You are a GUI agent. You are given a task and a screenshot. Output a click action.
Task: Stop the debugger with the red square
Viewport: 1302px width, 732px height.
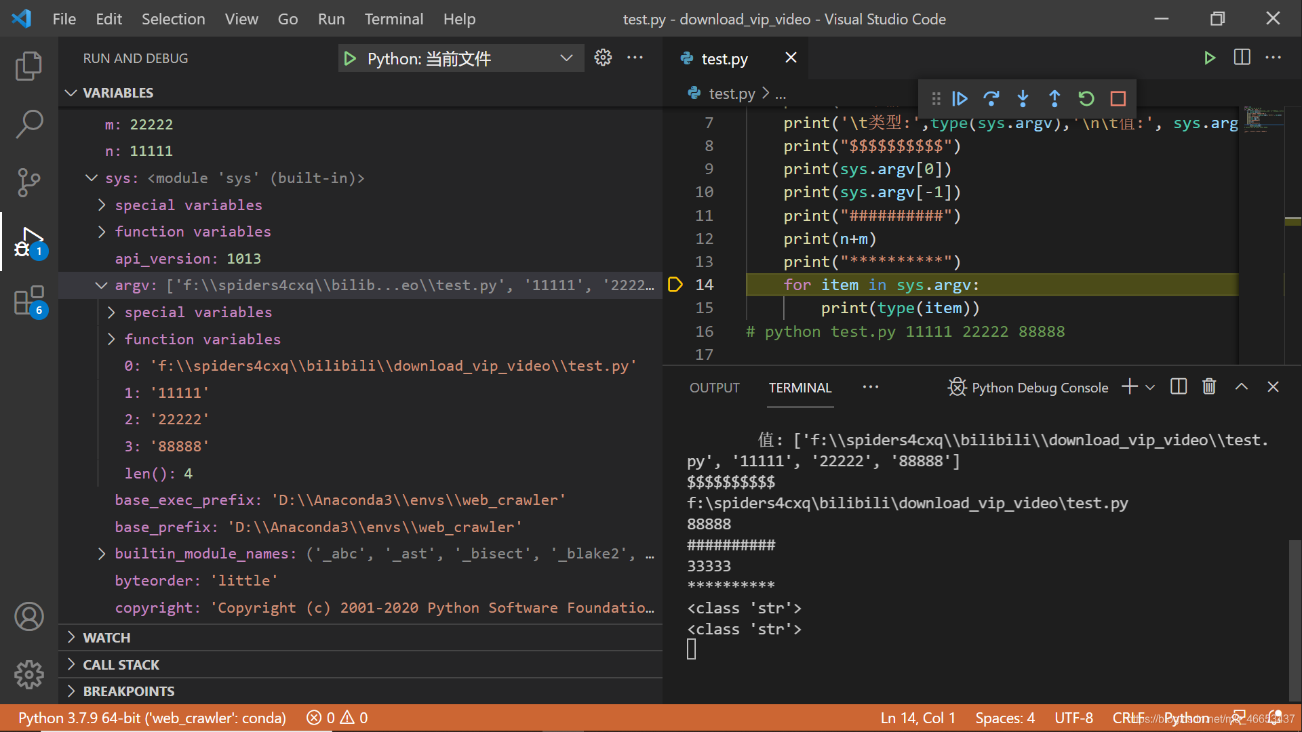click(1118, 98)
